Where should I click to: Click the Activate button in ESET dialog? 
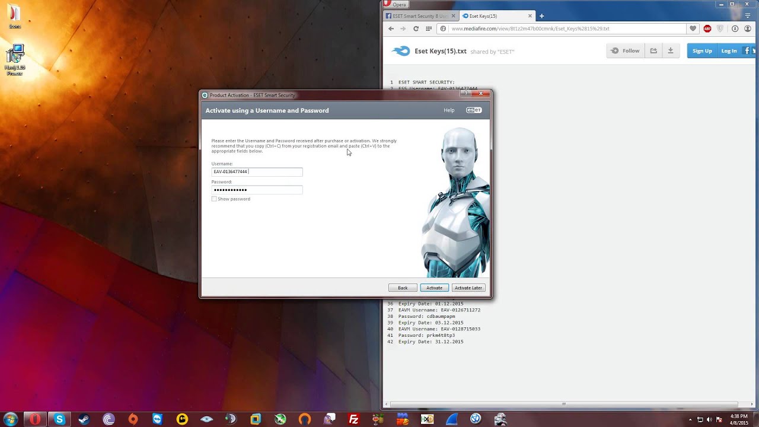(434, 288)
